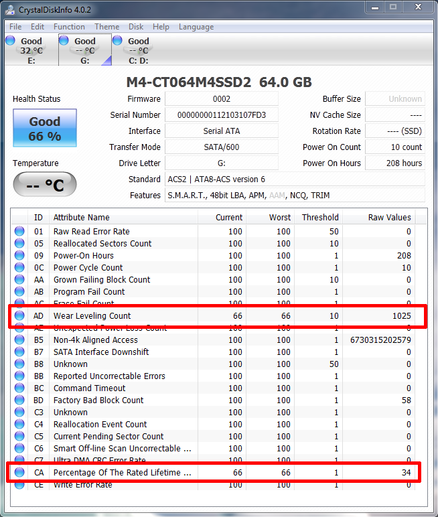Click the status orb for C3 Unknown row
This screenshot has height=517, width=438.
(x=19, y=412)
